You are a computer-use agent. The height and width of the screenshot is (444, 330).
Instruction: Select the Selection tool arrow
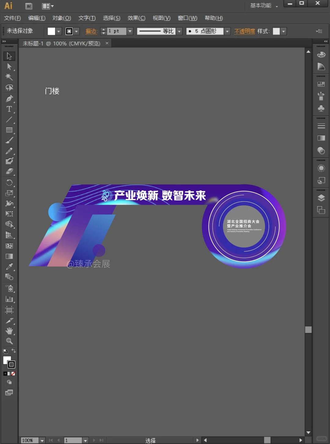[x=9, y=56]
